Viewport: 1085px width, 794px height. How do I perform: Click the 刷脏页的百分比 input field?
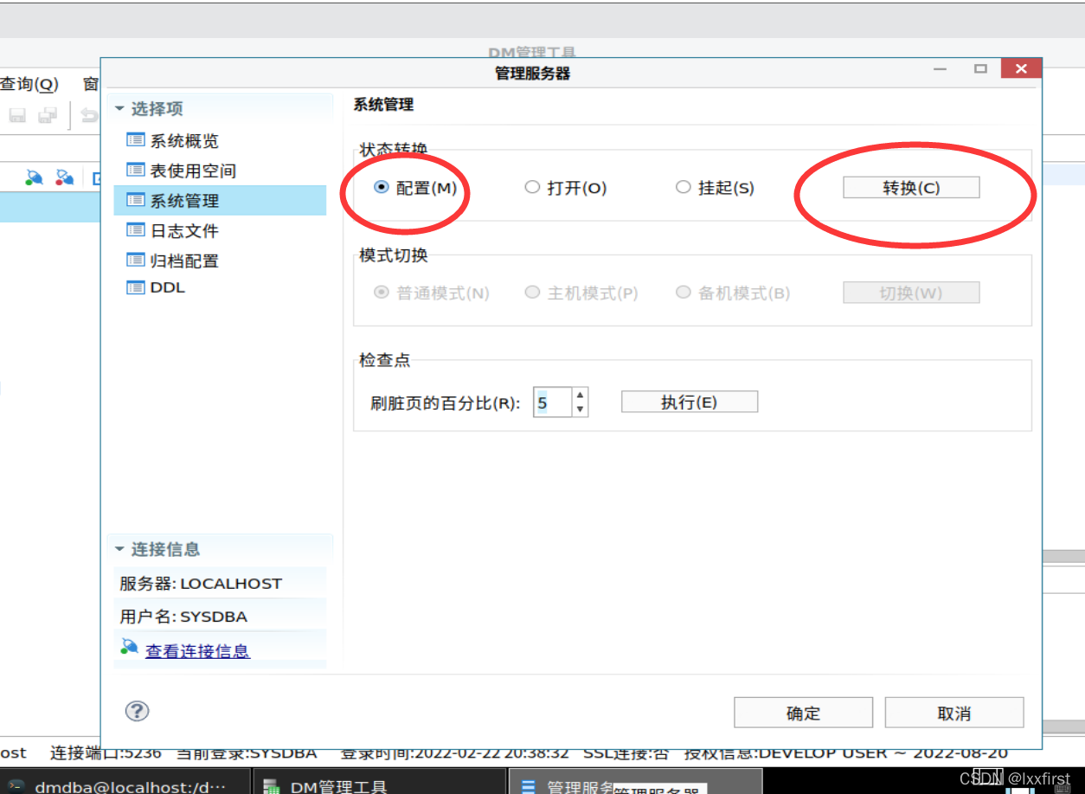(552, 402)
